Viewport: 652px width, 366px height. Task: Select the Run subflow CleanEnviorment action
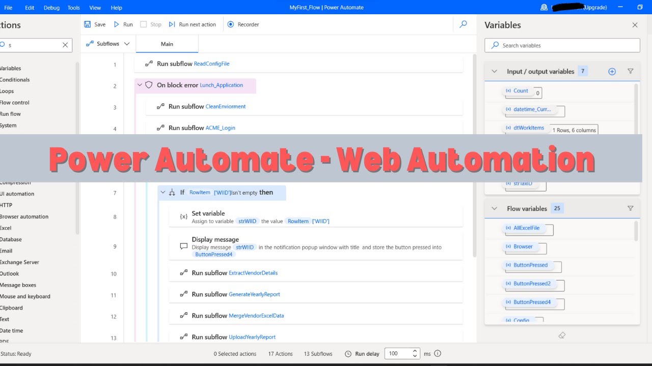tap(304, 107)
